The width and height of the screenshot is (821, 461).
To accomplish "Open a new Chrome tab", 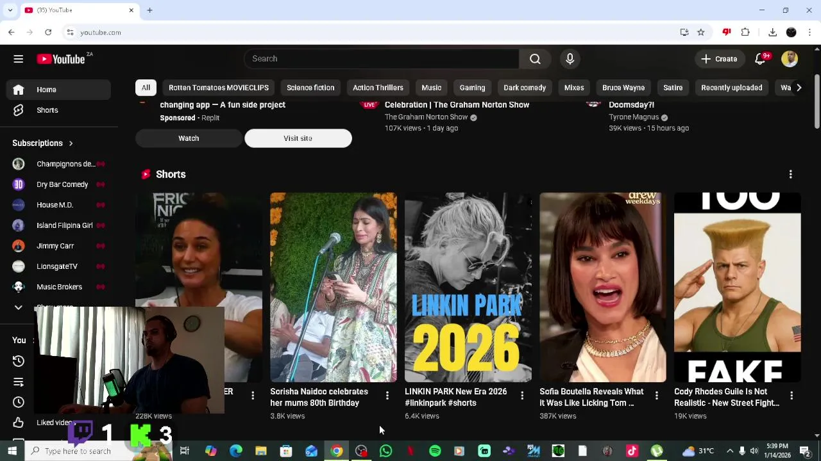I will pos(149,10).
